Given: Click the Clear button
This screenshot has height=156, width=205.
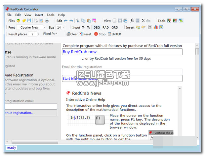Looking at the screenshot, I should tap(72, 34).
